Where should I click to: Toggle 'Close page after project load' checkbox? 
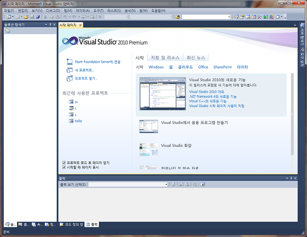tap(64, 163)
